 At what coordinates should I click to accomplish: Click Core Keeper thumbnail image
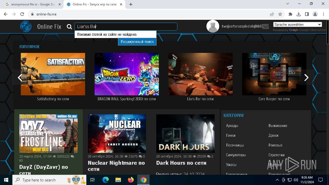(x=274, y=74)
